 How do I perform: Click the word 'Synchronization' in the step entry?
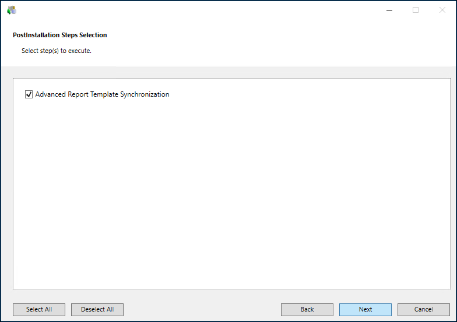145,94
